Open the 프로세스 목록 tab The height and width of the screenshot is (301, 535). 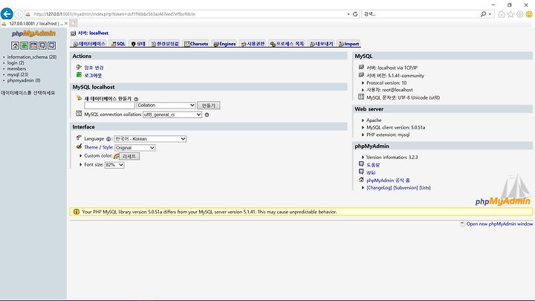tap(287, 44)
